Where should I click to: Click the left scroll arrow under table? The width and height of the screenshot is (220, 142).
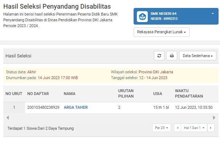click(x=8, y=117)
